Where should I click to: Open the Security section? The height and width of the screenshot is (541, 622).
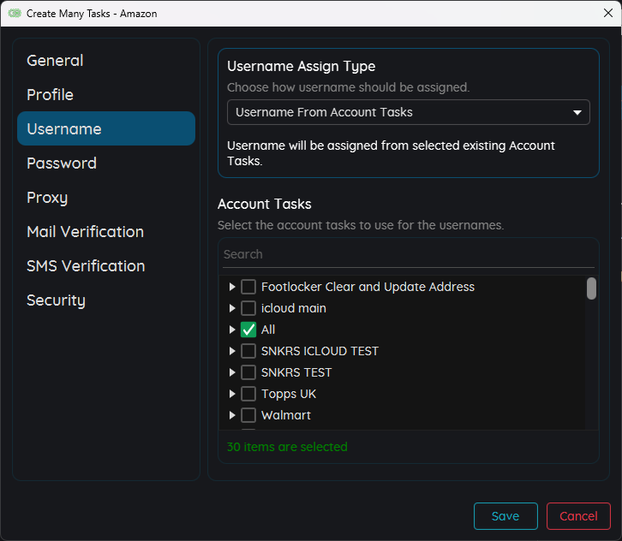56,300
